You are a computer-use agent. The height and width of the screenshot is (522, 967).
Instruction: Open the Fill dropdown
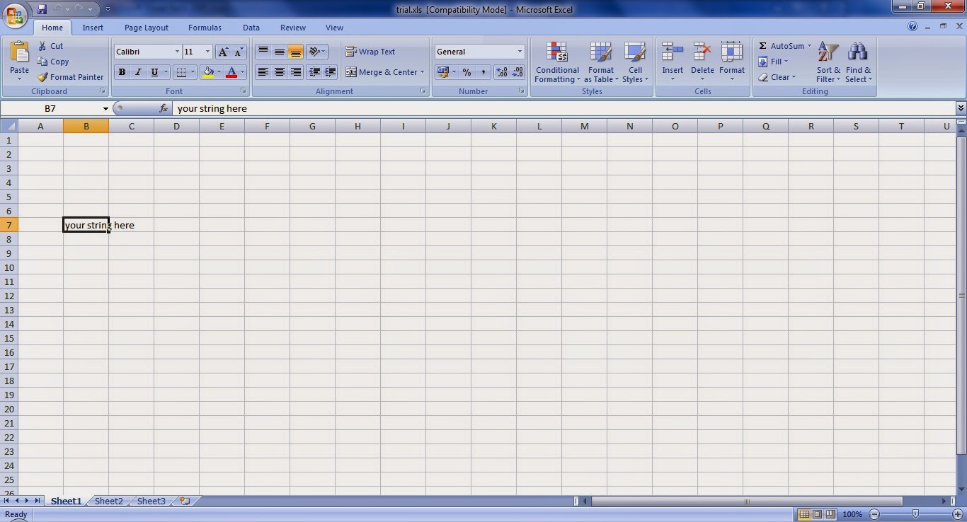773,62
